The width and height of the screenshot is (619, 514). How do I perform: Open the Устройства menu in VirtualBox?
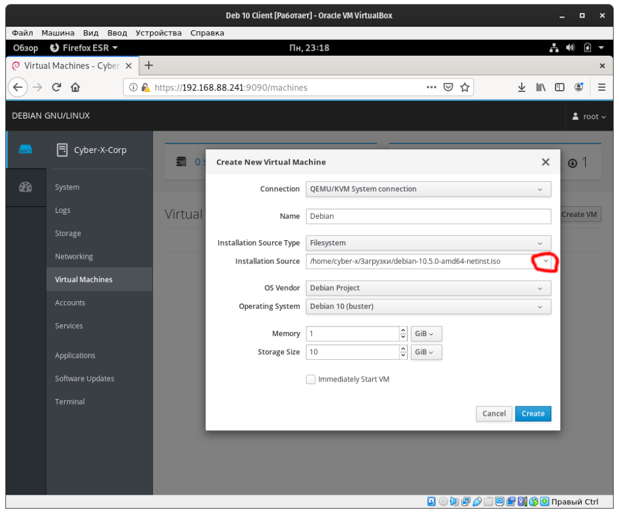point(158,33)
